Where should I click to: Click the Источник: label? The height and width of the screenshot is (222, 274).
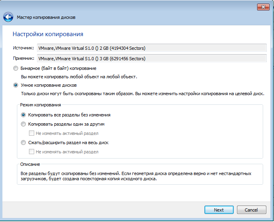(23, 48)
